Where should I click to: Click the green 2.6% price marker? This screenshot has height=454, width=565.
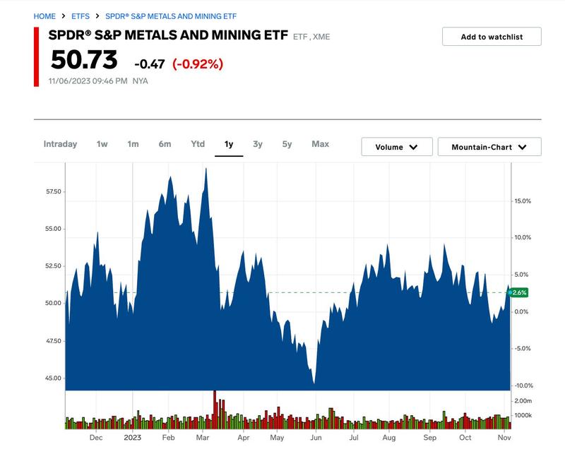(x=519, y=292)
